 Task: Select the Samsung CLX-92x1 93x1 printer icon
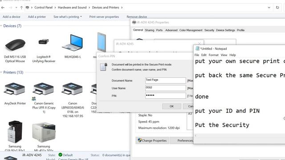(x=15, y=132)
